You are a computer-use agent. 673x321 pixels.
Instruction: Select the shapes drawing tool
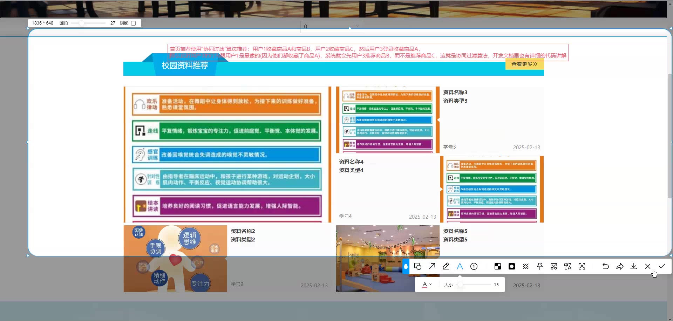(417, 266)
